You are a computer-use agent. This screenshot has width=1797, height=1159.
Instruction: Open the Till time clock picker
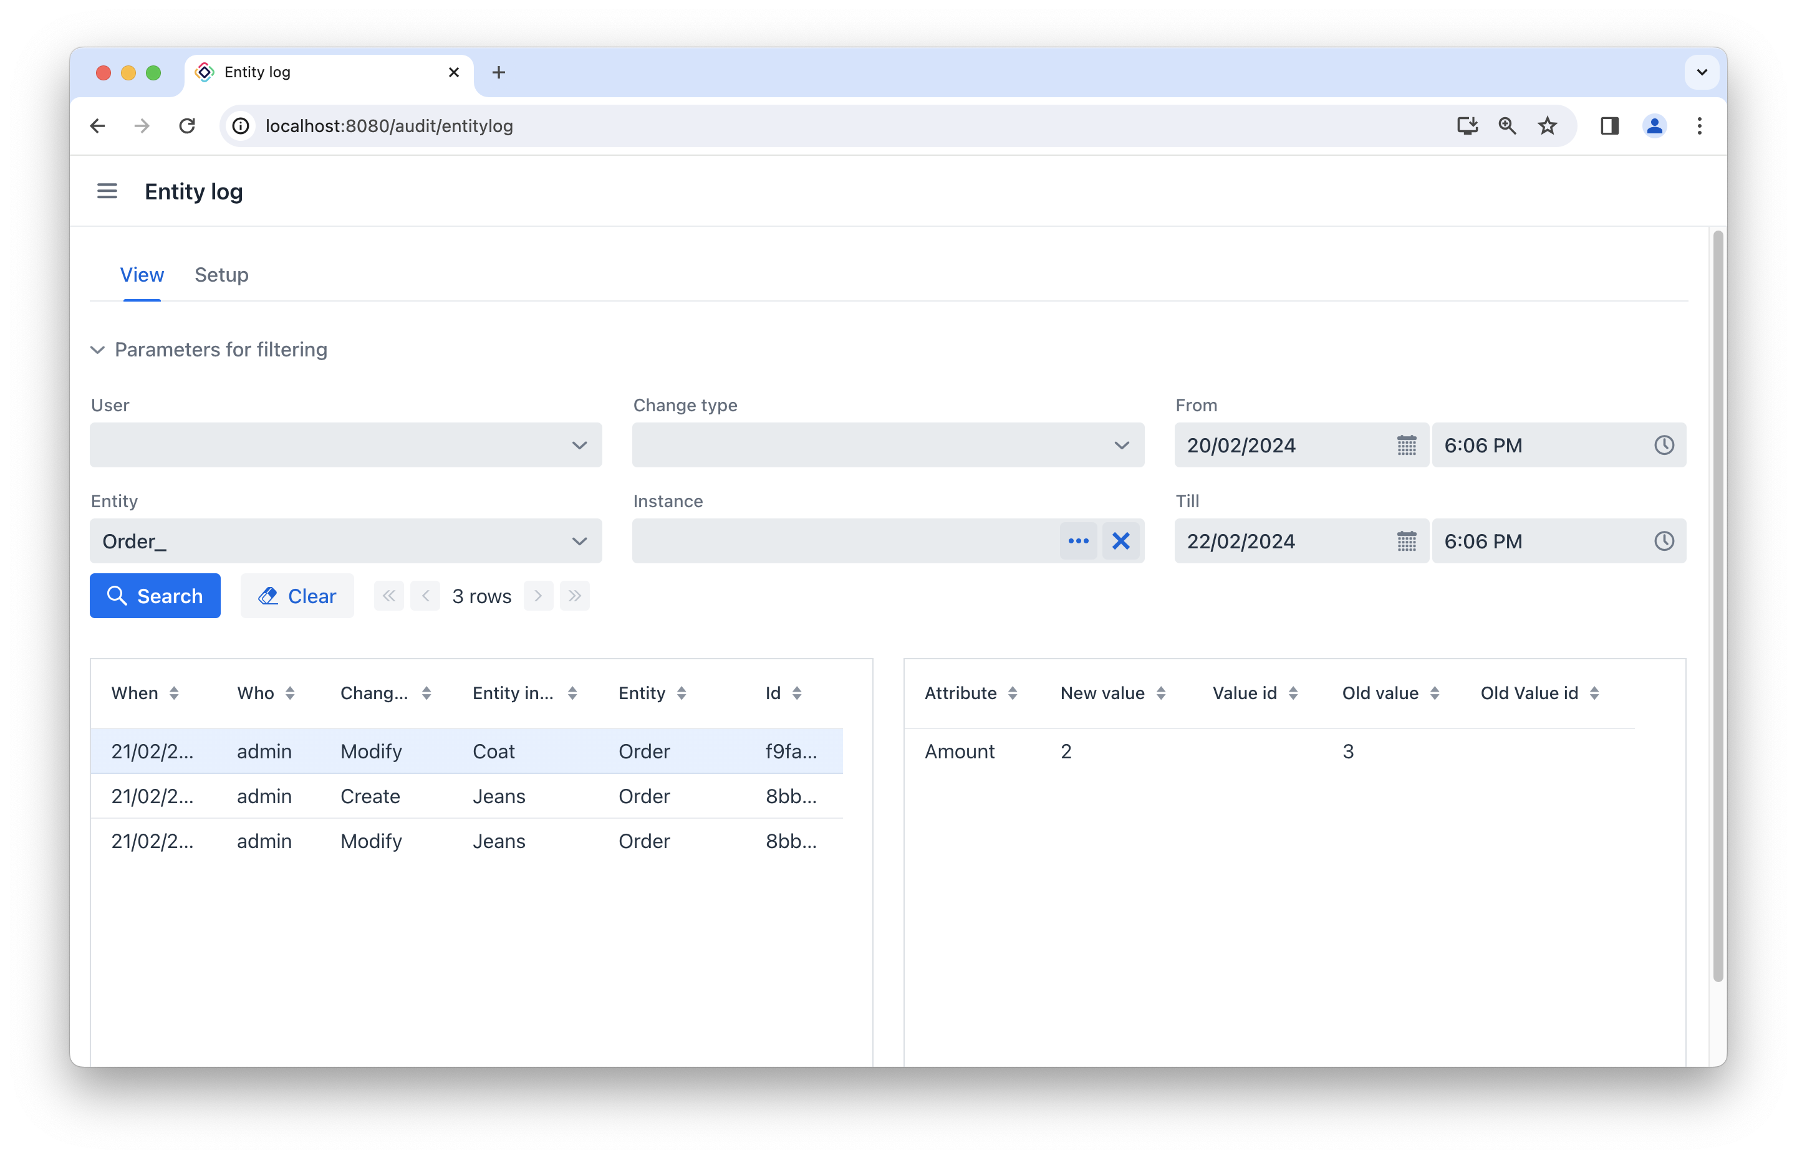(1664, 541)
